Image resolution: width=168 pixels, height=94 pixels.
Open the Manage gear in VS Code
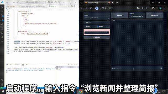click(x=2, y=85)
